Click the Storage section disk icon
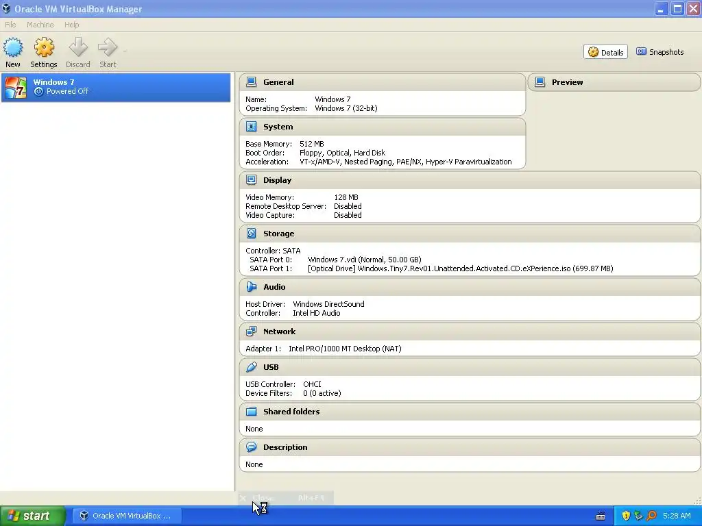Screen dimensions: 702x526 pos(251,234)
